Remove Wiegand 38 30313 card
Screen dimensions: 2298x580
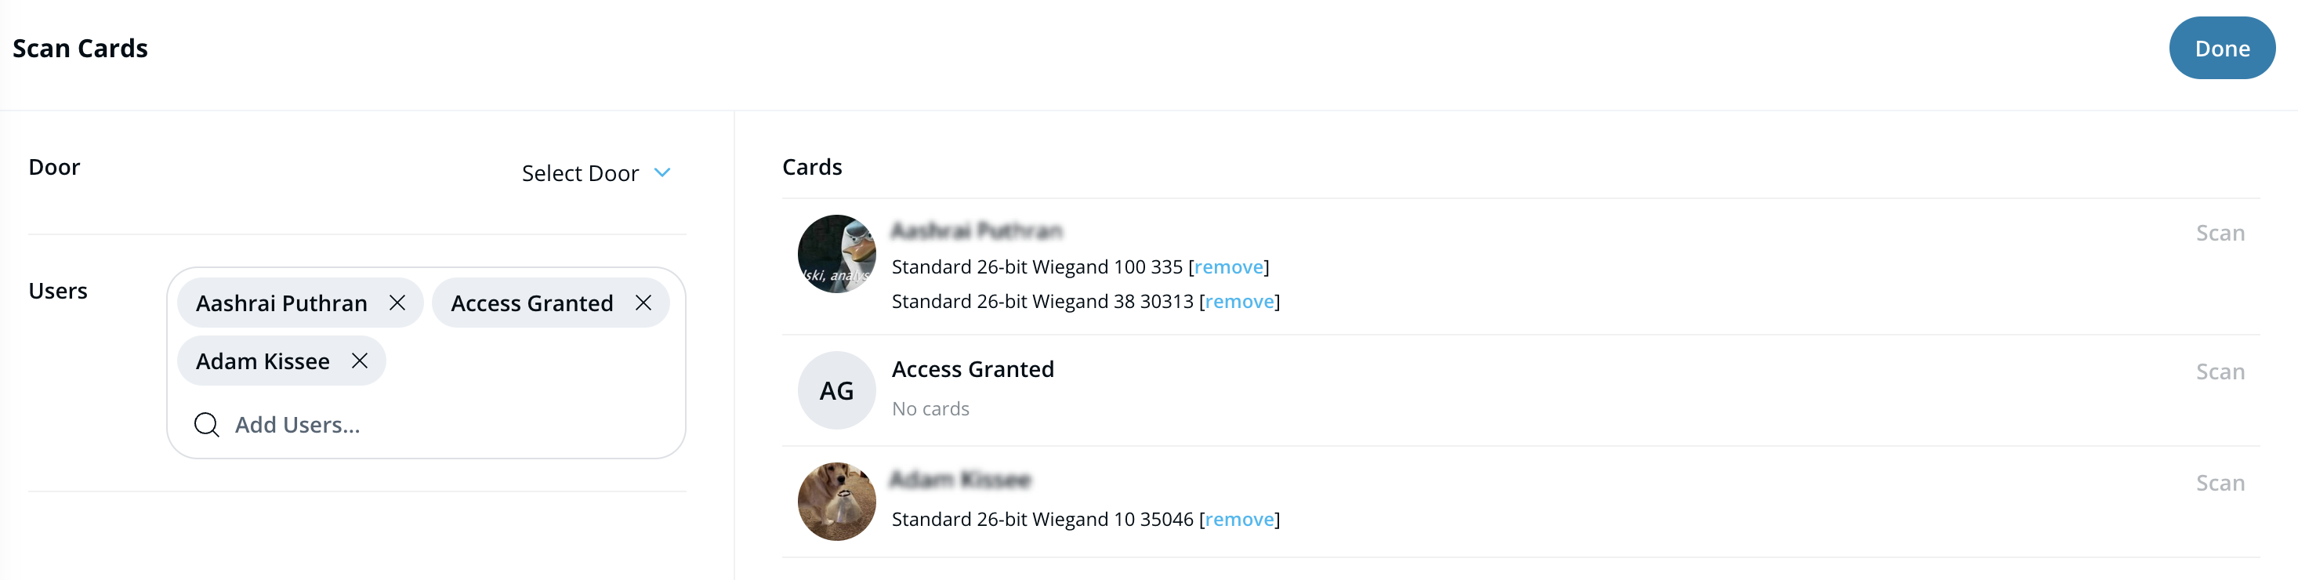pyautogui.click(x=1239, y=302)
